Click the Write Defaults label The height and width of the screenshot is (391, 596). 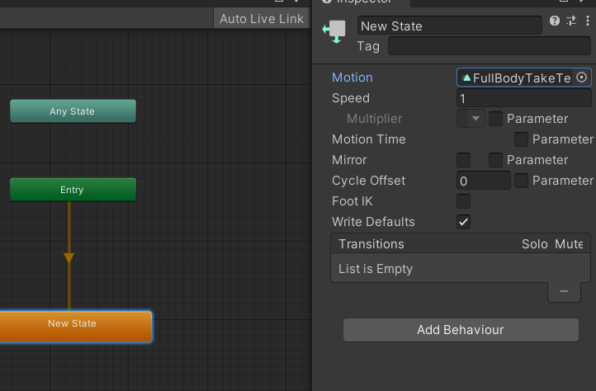373,222
